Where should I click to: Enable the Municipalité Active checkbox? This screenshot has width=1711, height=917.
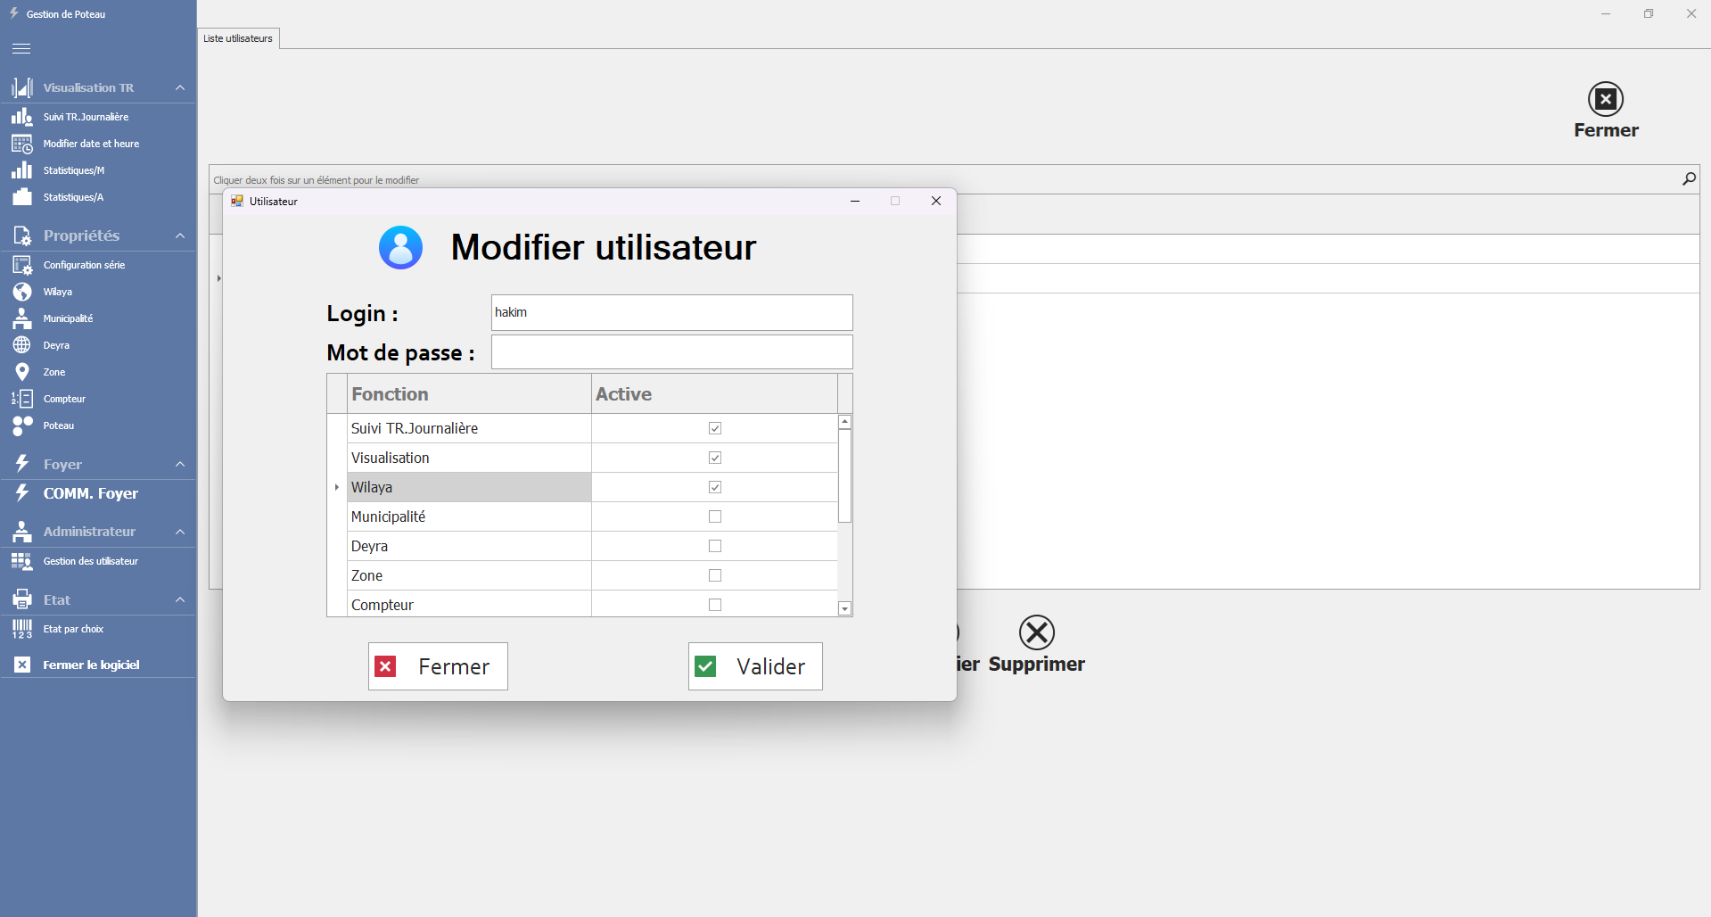tap(714, 516)
